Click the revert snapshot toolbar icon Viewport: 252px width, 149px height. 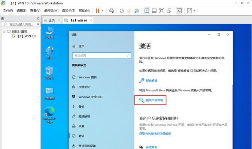(x=129, y=11)
